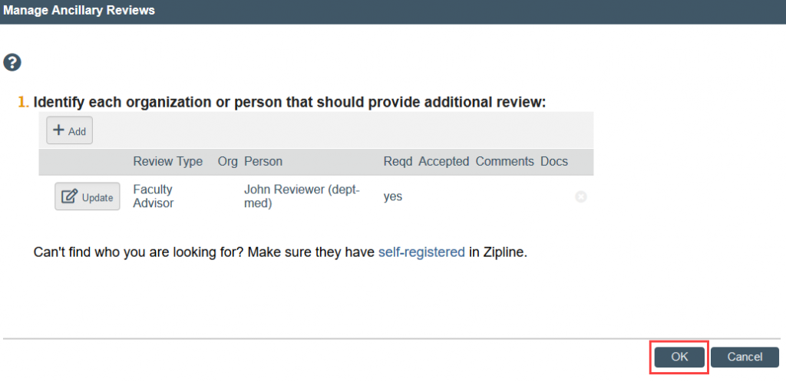Click the Manage Ancillary Reviews title bar
This screenshot has width=786, height=382.
[x=393, y=11]
